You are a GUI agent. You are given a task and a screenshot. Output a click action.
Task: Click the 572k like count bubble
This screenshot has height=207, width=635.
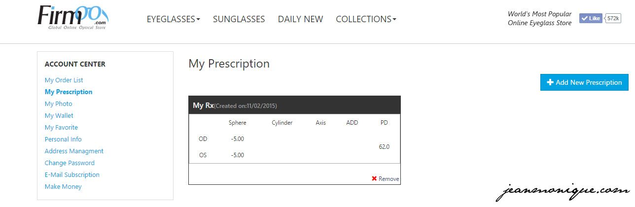613,18
